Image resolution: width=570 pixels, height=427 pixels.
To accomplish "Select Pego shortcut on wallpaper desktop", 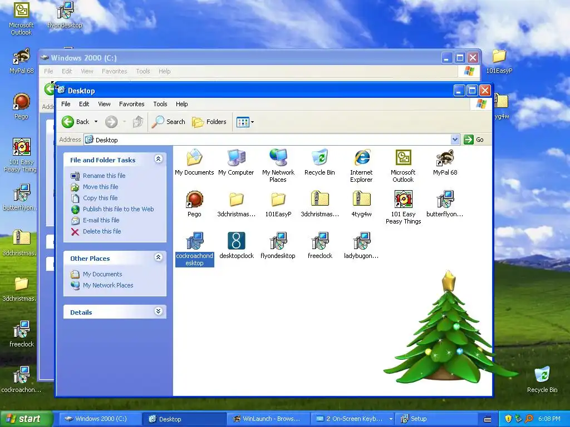I will [x=21, y=106].
